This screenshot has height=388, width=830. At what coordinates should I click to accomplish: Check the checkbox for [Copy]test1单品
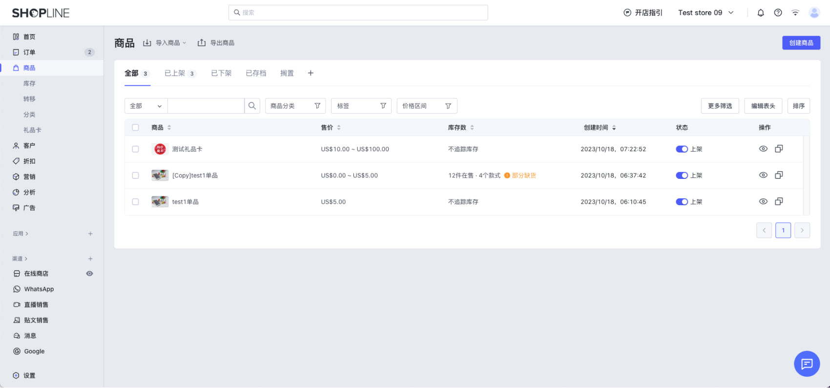click(136, 175)
